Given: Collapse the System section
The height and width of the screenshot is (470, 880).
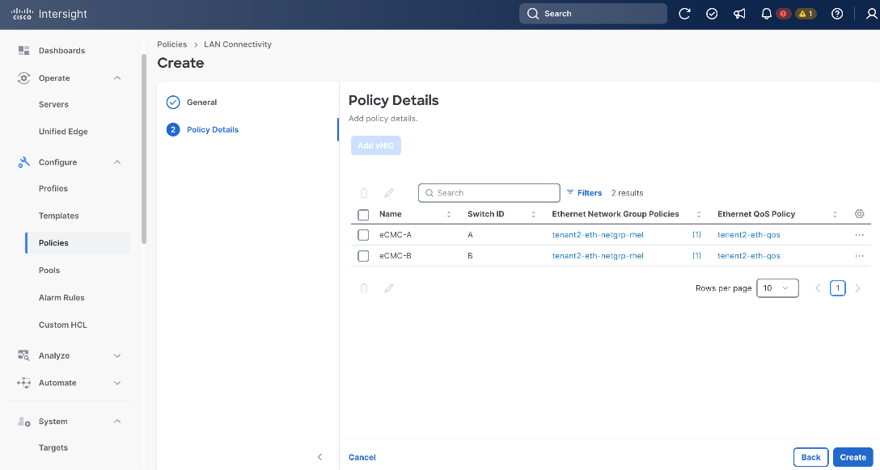Looking at the screenshot, I should click(x=117, y=422).
